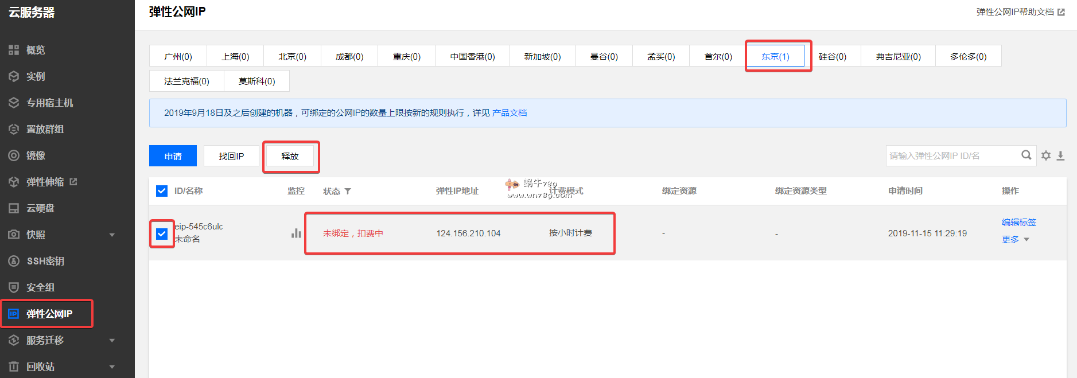Open the help docs external link icon
The width and height of the screenshot is (1077, 378).
coord(1061,12)
